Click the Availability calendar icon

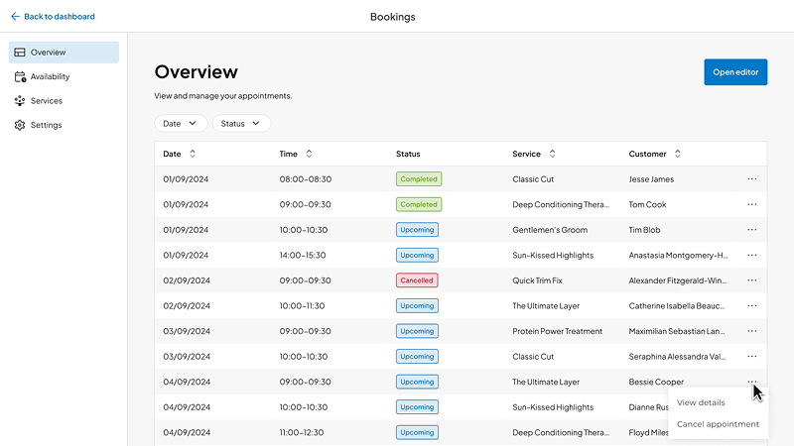[x=20, y=76]
